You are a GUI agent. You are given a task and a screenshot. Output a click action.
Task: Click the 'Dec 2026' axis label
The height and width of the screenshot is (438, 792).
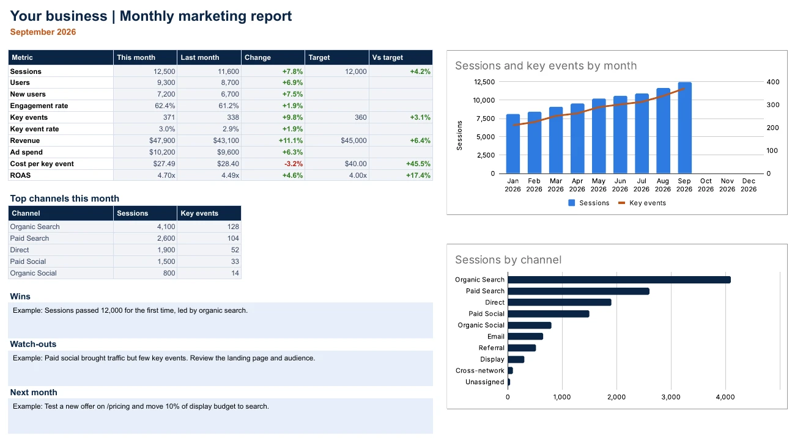coord(749,185)
